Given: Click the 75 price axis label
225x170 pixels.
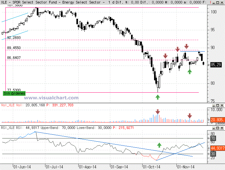Looking at the screenshot, I should tap(213, 101).
